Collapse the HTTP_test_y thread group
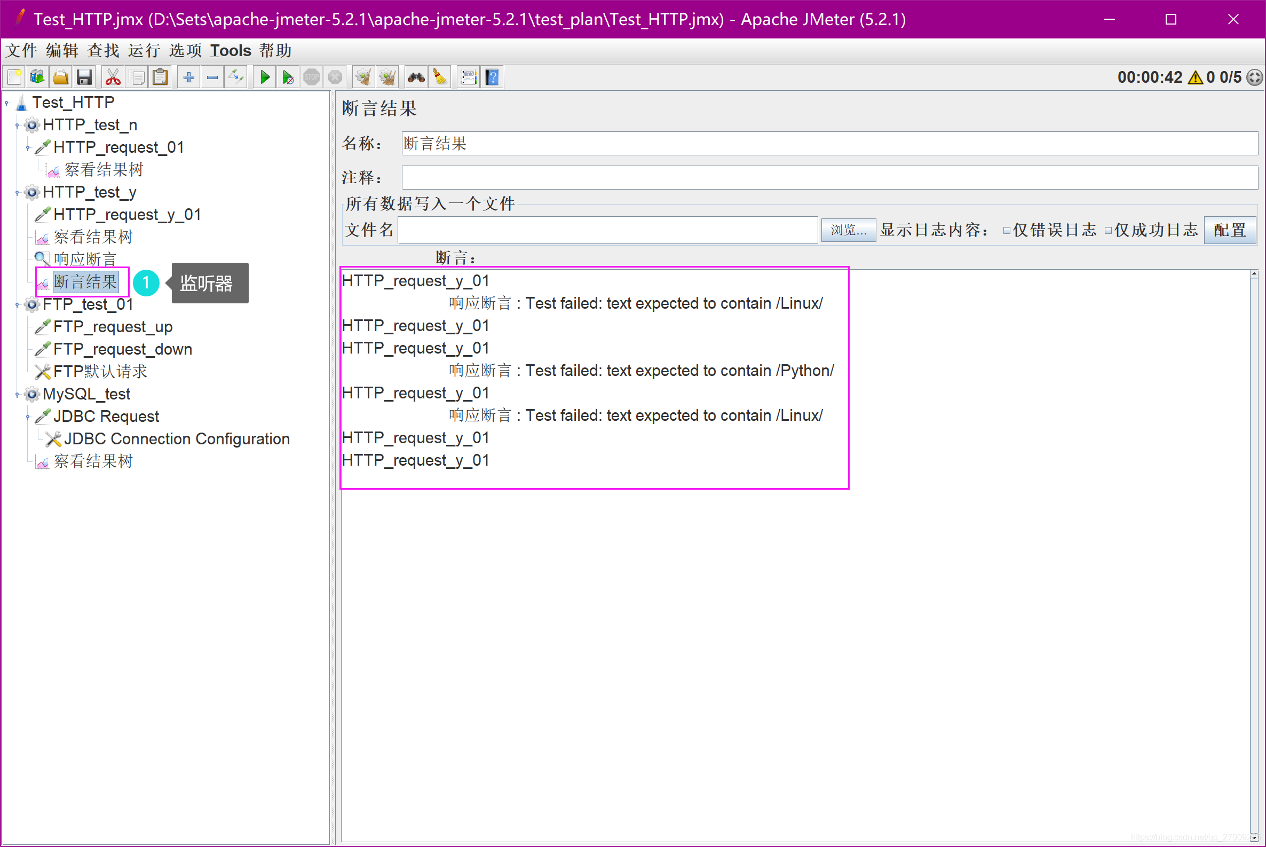The width and height of the screenshot is (1266, 847). tap(17, 193)
